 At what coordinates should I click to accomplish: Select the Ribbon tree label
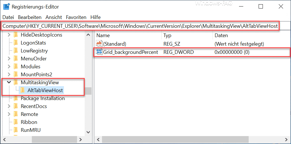pyautogui.click(x=29, y=122)
